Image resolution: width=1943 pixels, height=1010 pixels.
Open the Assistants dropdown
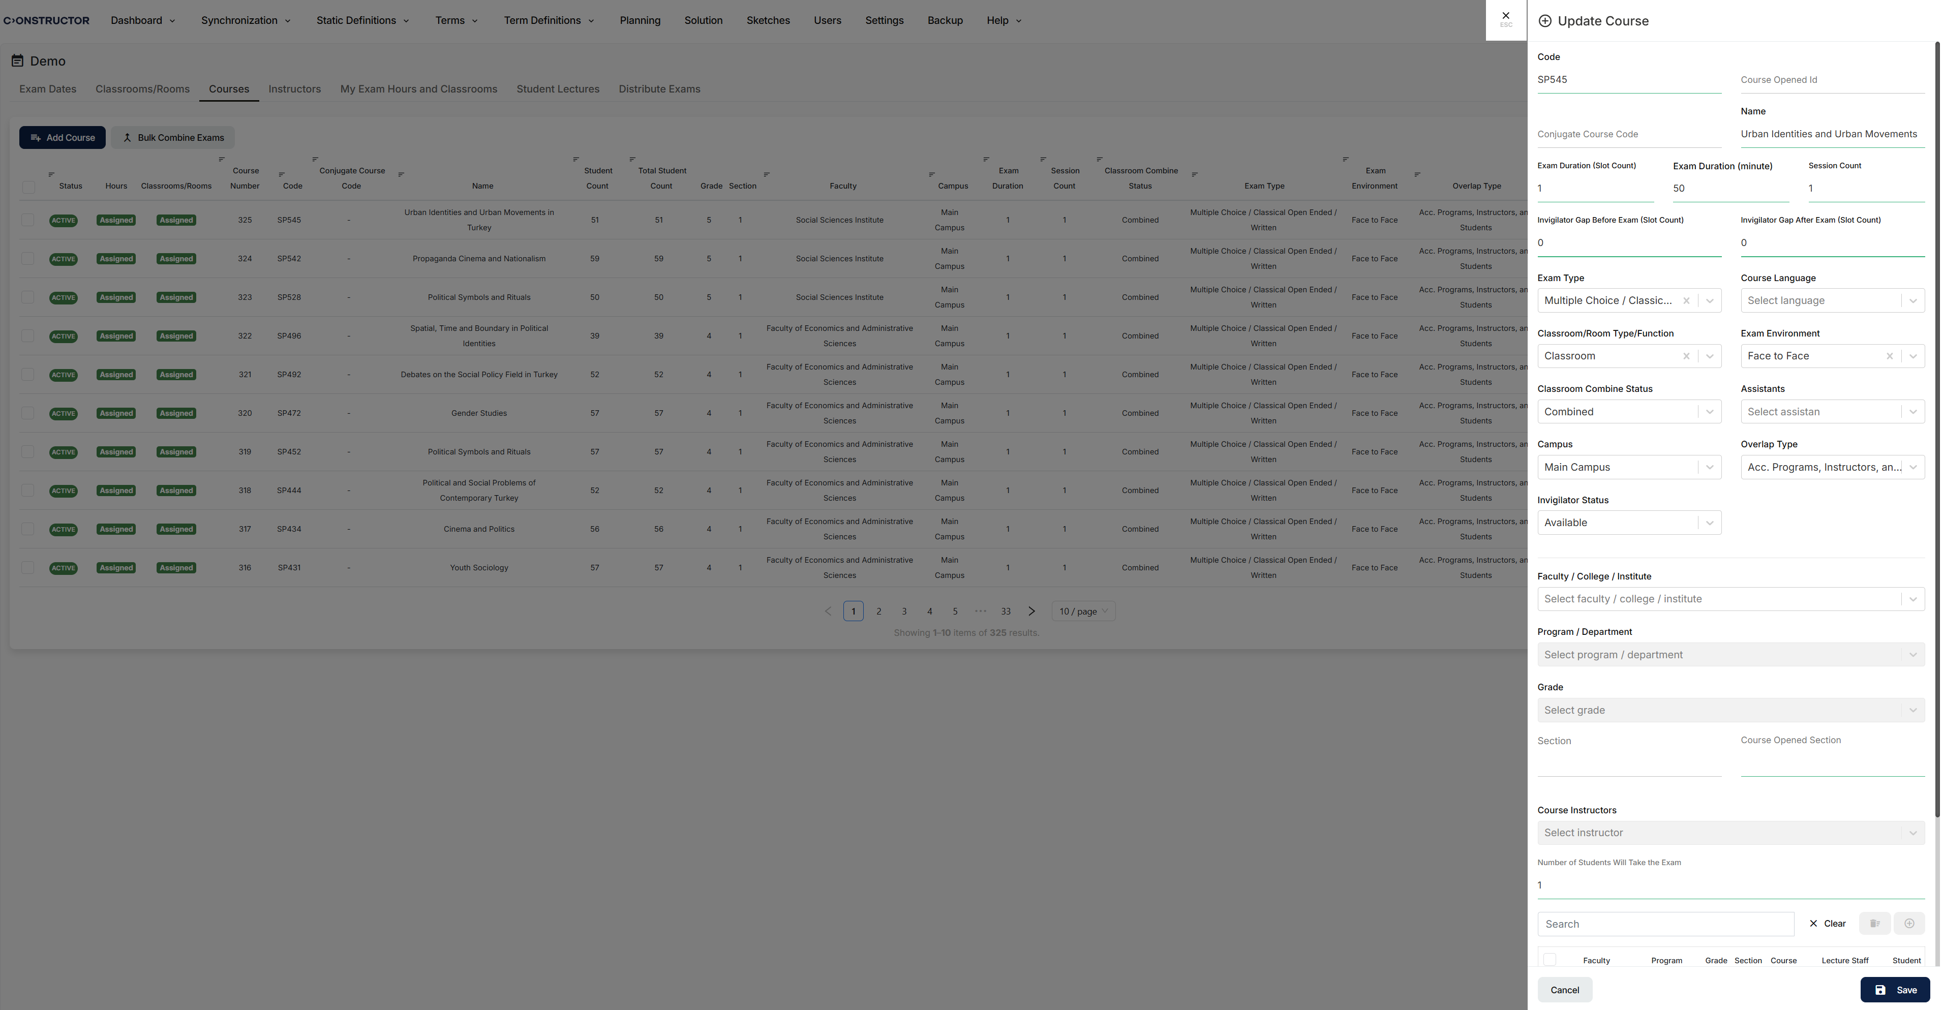(1832, 411)
